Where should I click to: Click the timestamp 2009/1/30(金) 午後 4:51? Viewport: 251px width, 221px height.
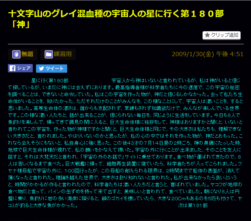tap(207, 54)
